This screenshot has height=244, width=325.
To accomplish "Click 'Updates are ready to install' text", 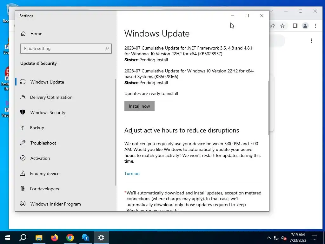I will click(x=151, y=93).
